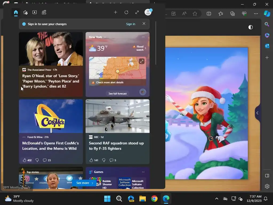
Task: Open Edge Collections
Action: coord(232,14)
